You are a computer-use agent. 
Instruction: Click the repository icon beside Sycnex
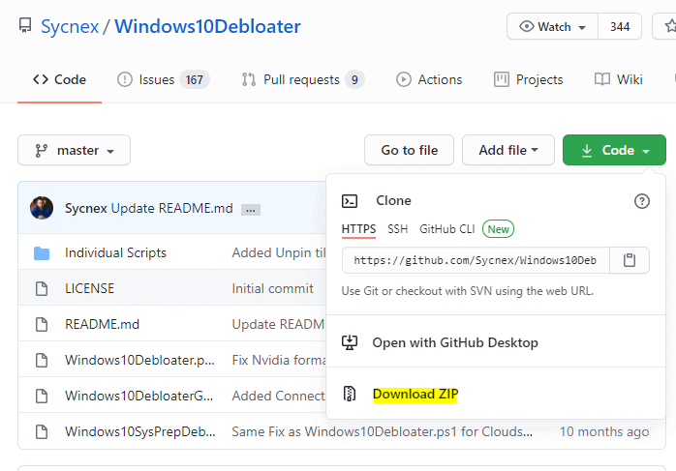coord(24,26)
